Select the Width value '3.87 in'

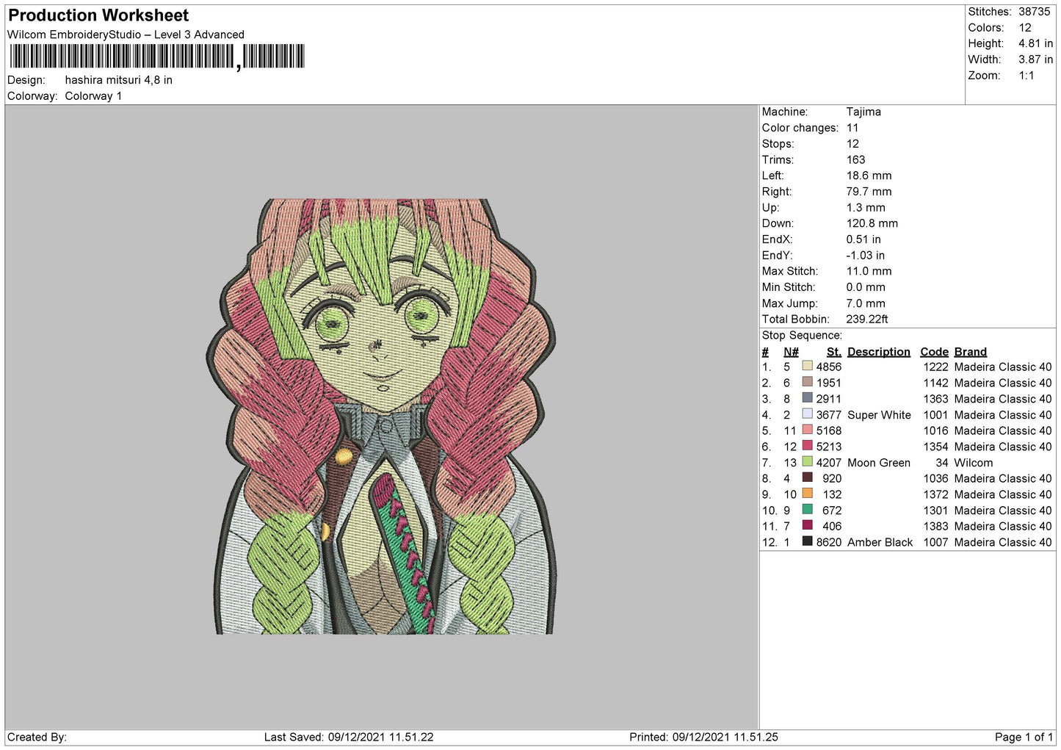pyautogui.click(x=1035, y=60)
